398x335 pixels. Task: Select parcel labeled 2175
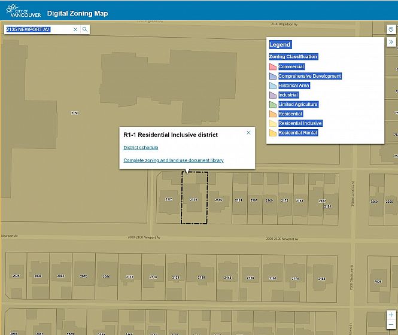tap(285, 199)
